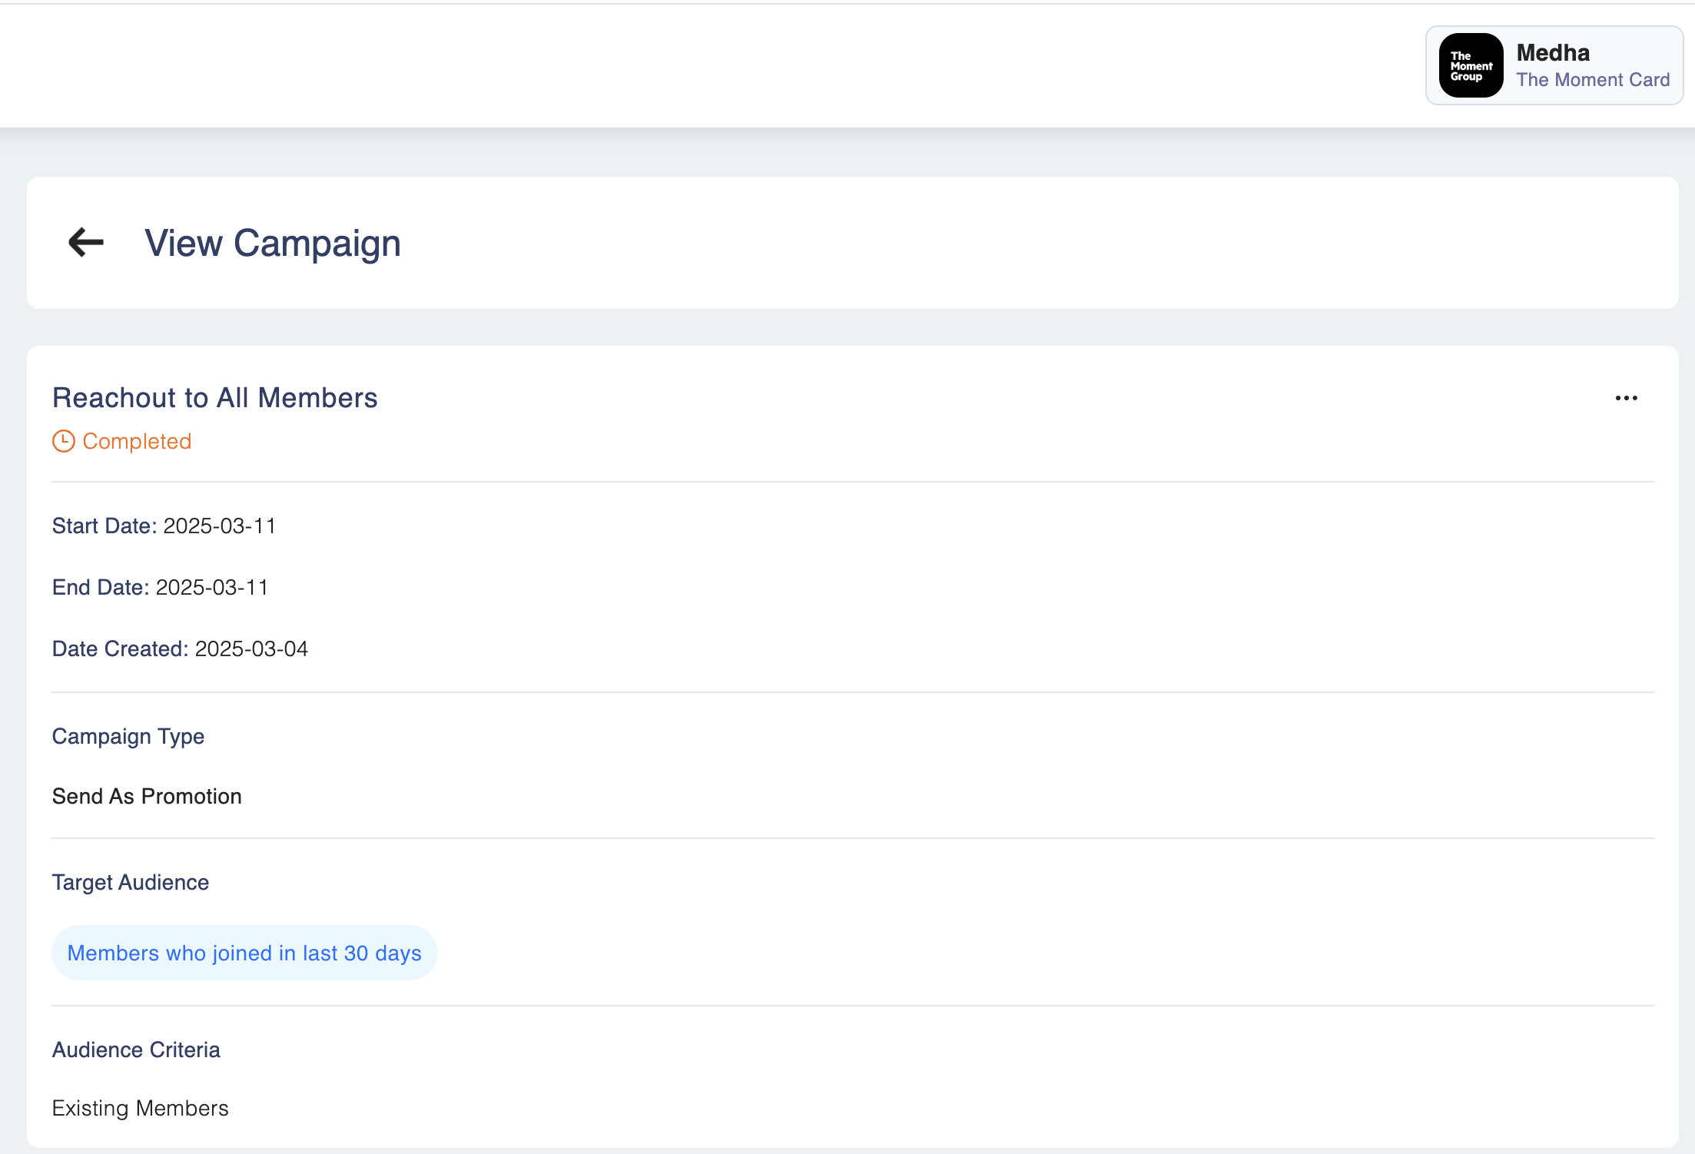The width and height of the screenshot is (1695, 1154).
Task: Open the Medha account profile card
Action: [x=1554, y=65]
